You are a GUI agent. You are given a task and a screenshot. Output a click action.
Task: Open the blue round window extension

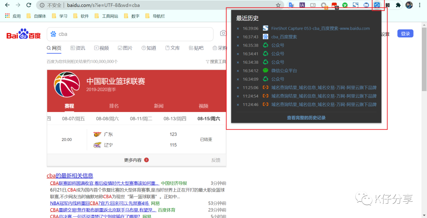[x=366, y=5]
